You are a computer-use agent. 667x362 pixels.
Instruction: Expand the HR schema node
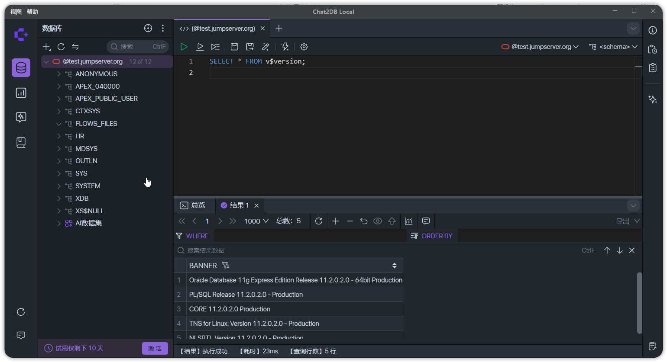point(59,136)
